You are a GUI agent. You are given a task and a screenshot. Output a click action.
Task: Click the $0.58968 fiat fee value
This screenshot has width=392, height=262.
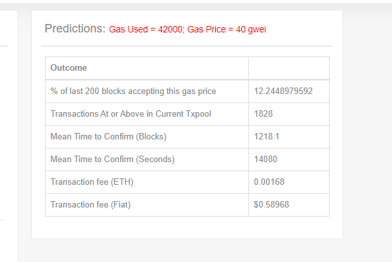pyautogui.click(x=272, y=205)
